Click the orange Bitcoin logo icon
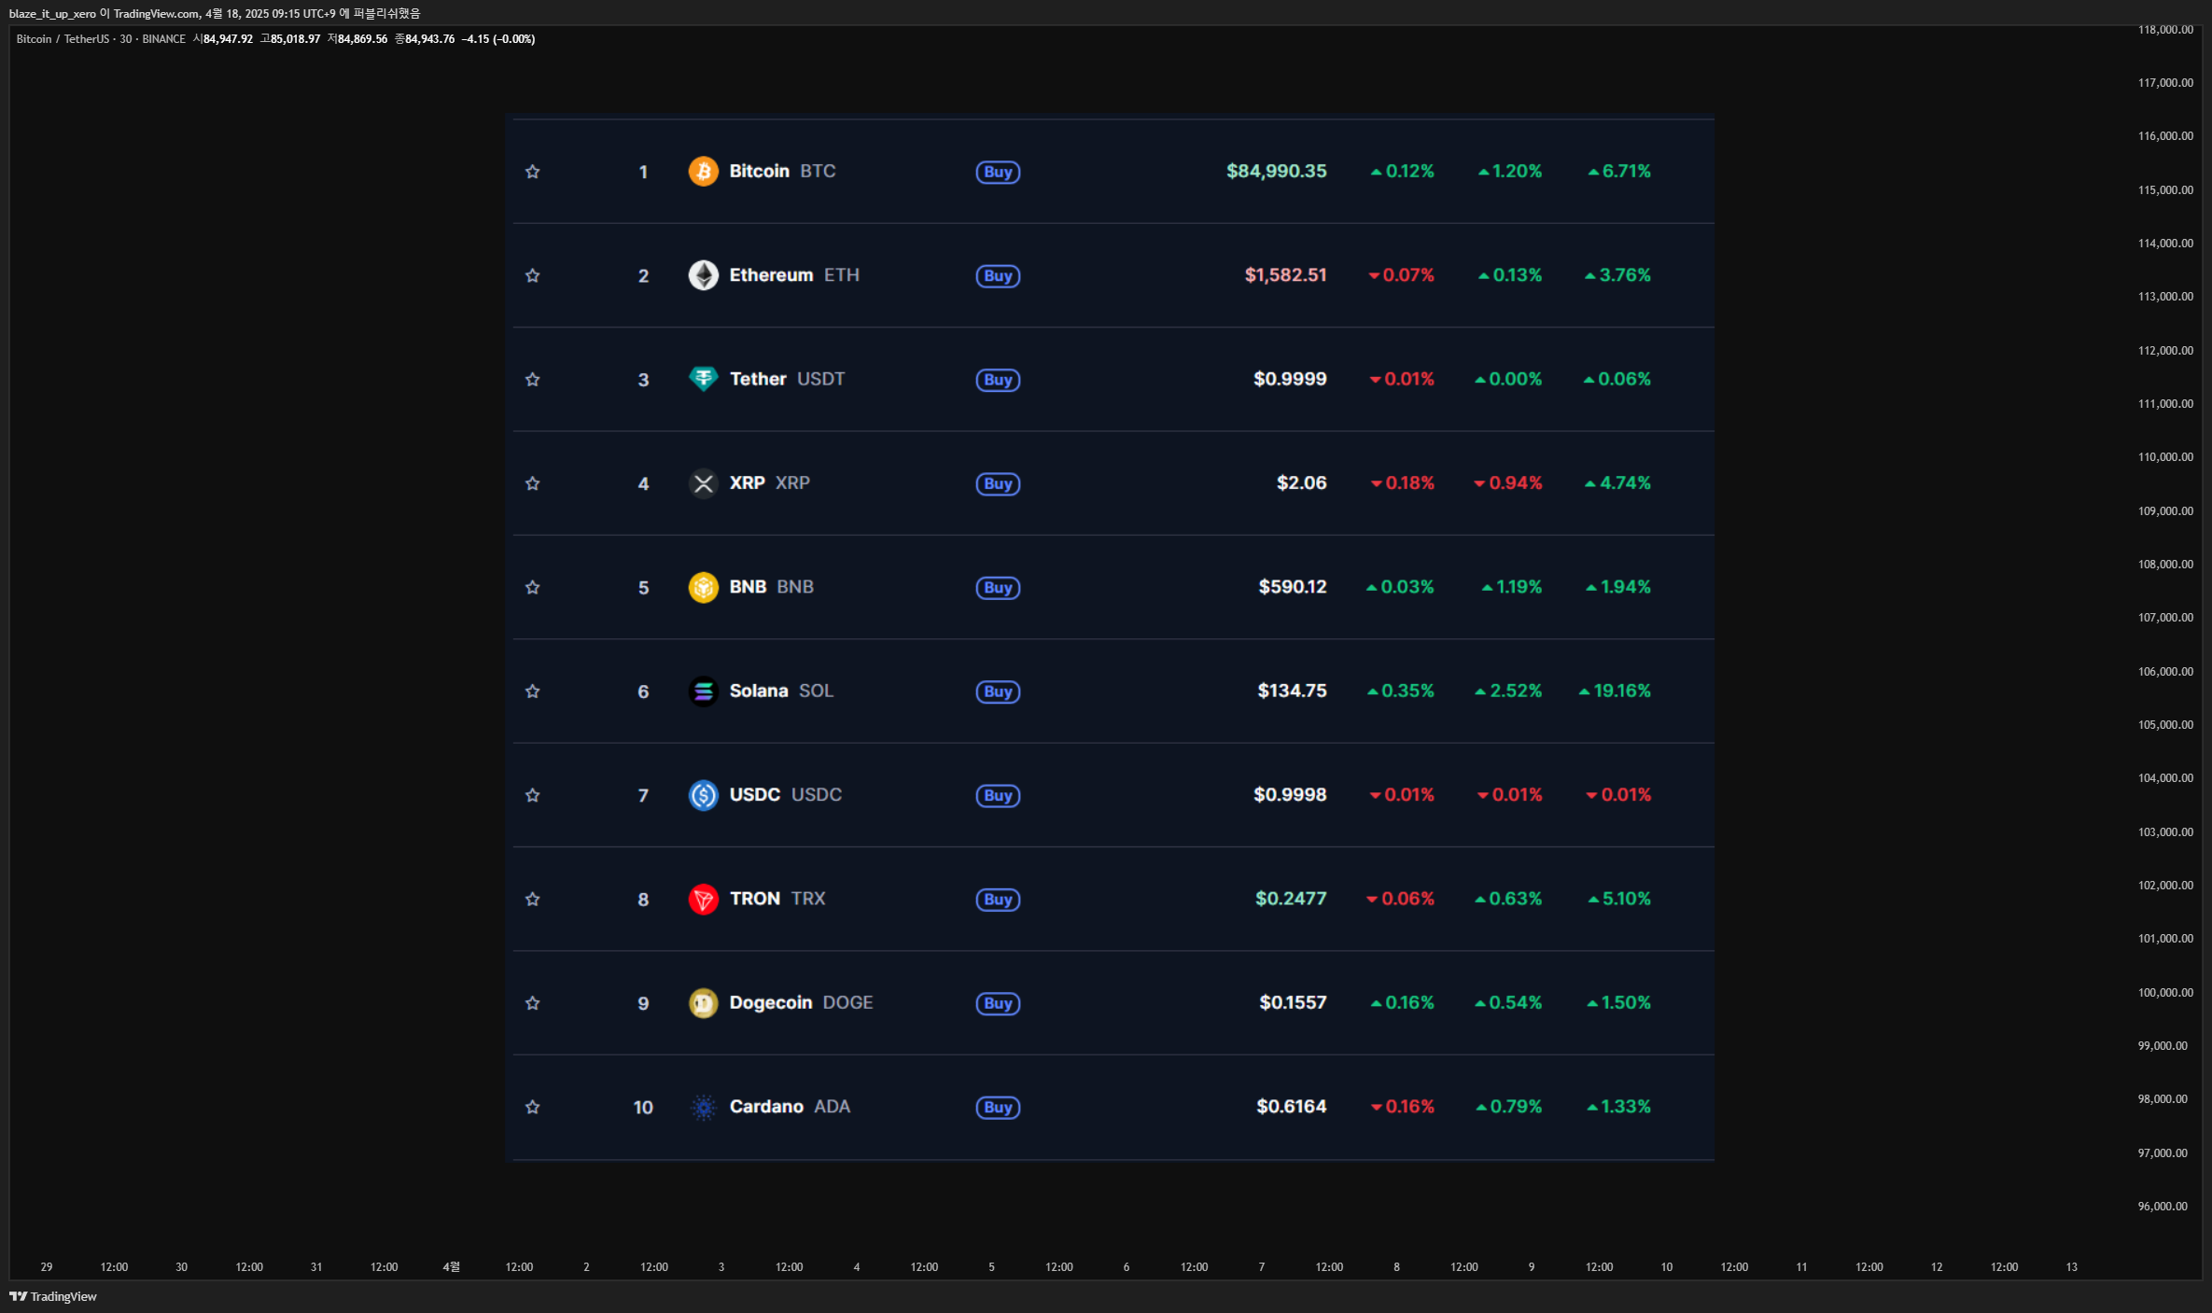 click(703, 172)
